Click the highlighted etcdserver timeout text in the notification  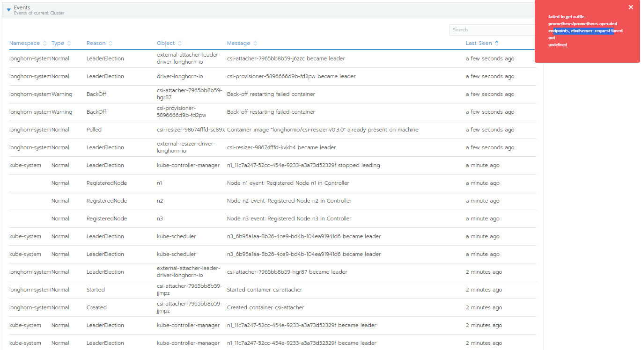tap(585, 30)
